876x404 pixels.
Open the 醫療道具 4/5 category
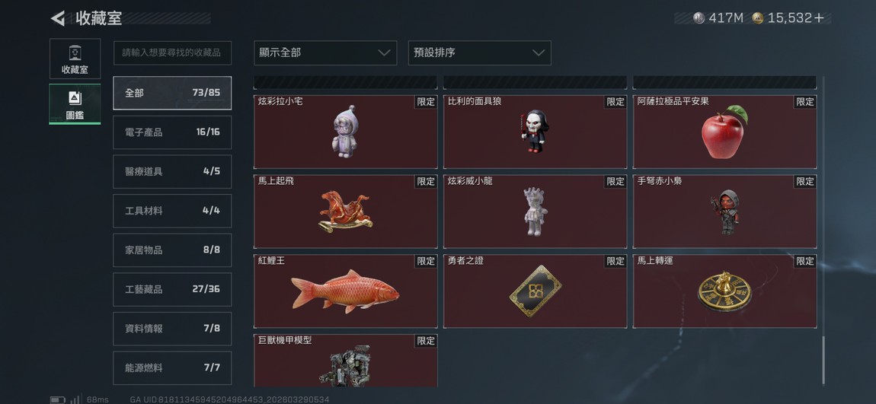point(172,171)
